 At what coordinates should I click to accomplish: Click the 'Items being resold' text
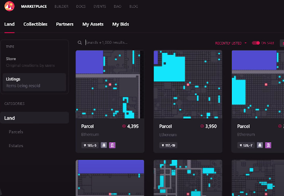pos(23,86)
